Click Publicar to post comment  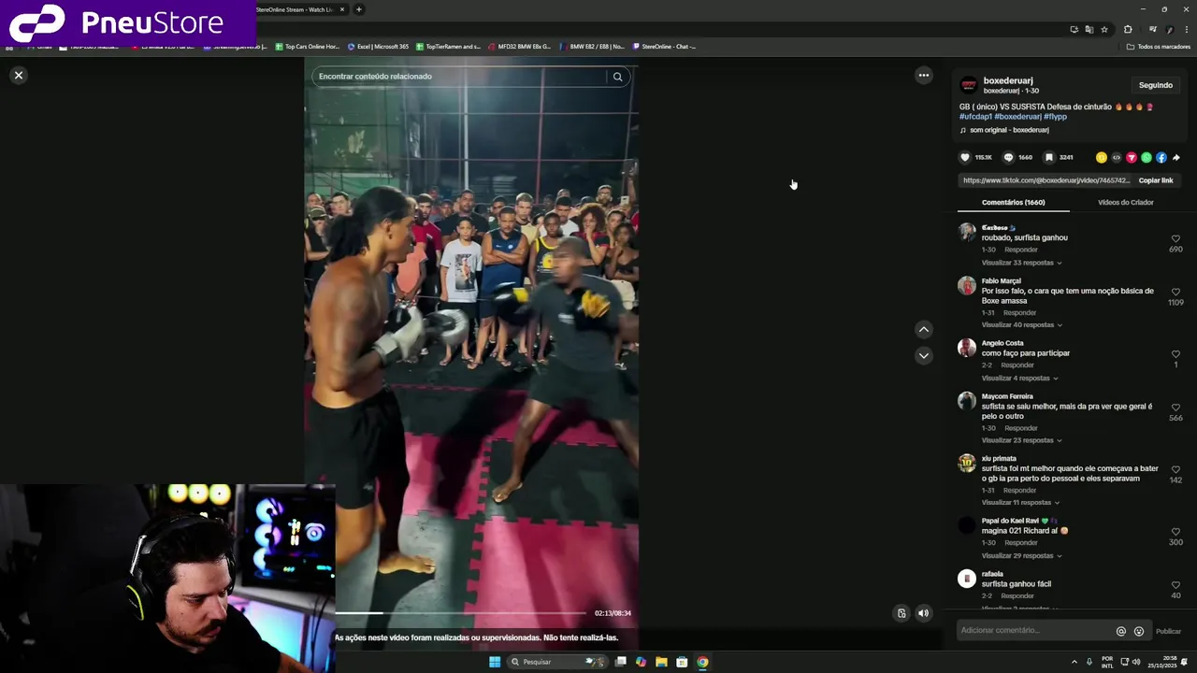click(x=1168, y=631)
